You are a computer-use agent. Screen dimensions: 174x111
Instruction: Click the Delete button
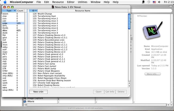pyautogui.click(x=121, y=92)
